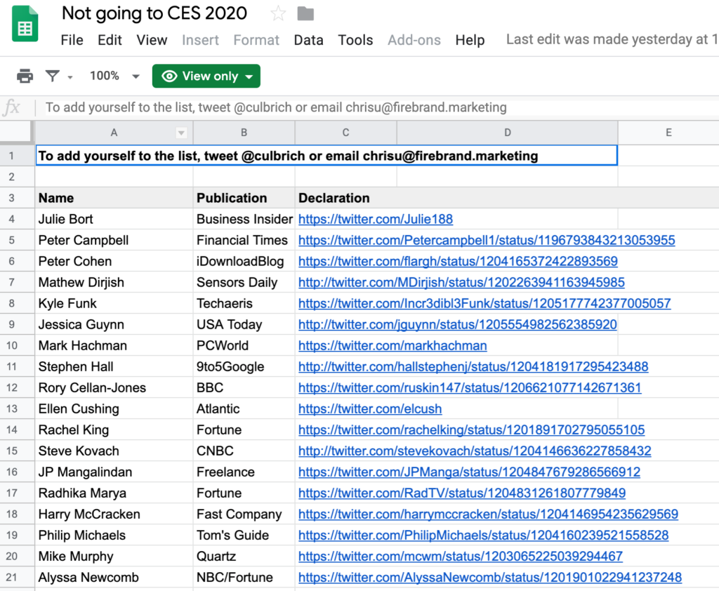Select the Name header cell
The width and height of the screenshot is (719, 591).
click(x=114, y=198)
